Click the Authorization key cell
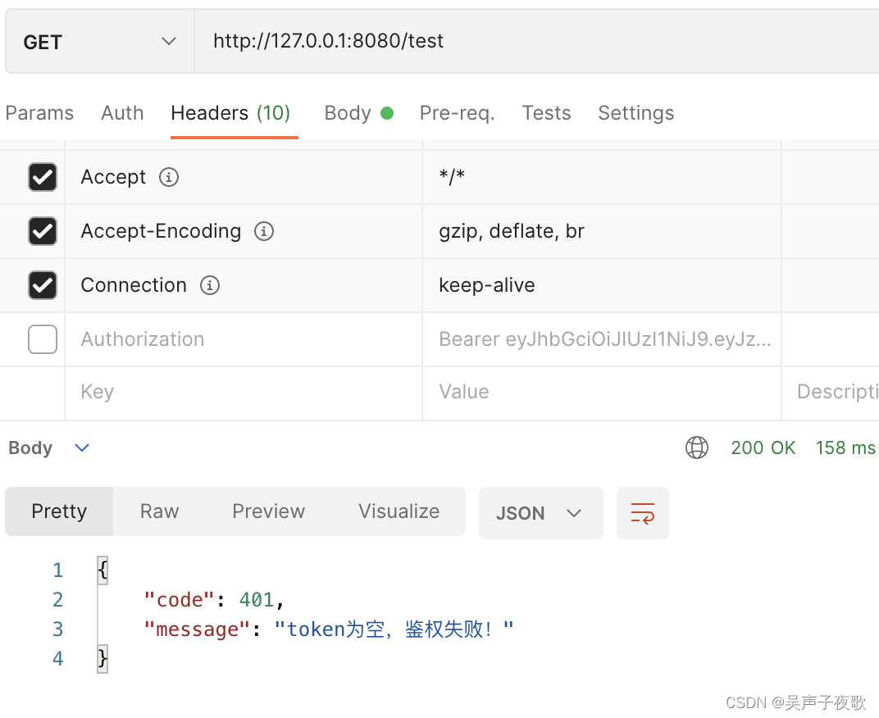 click(x=244, y=339)
